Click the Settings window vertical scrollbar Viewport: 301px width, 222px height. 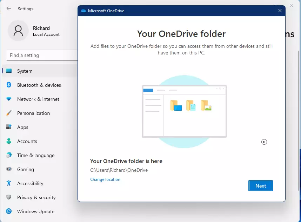[298, 120]
